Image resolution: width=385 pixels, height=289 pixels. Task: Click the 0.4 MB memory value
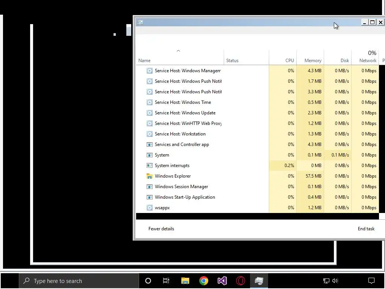coord(315,197)
